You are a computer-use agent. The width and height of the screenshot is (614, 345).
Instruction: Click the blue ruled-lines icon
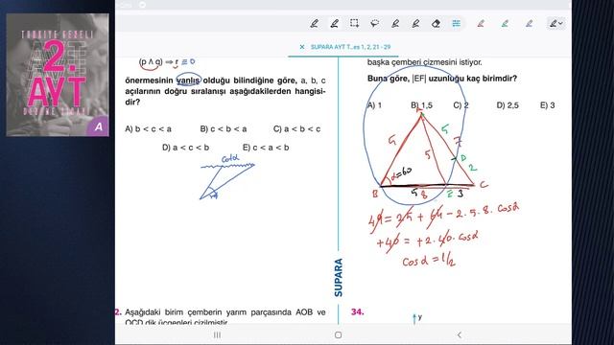pos(457,23)
